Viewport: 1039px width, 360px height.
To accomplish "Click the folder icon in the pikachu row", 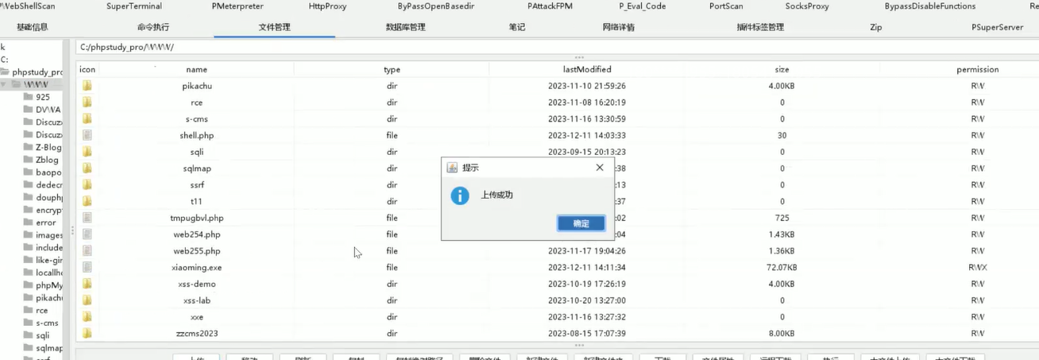I will 87,86.
